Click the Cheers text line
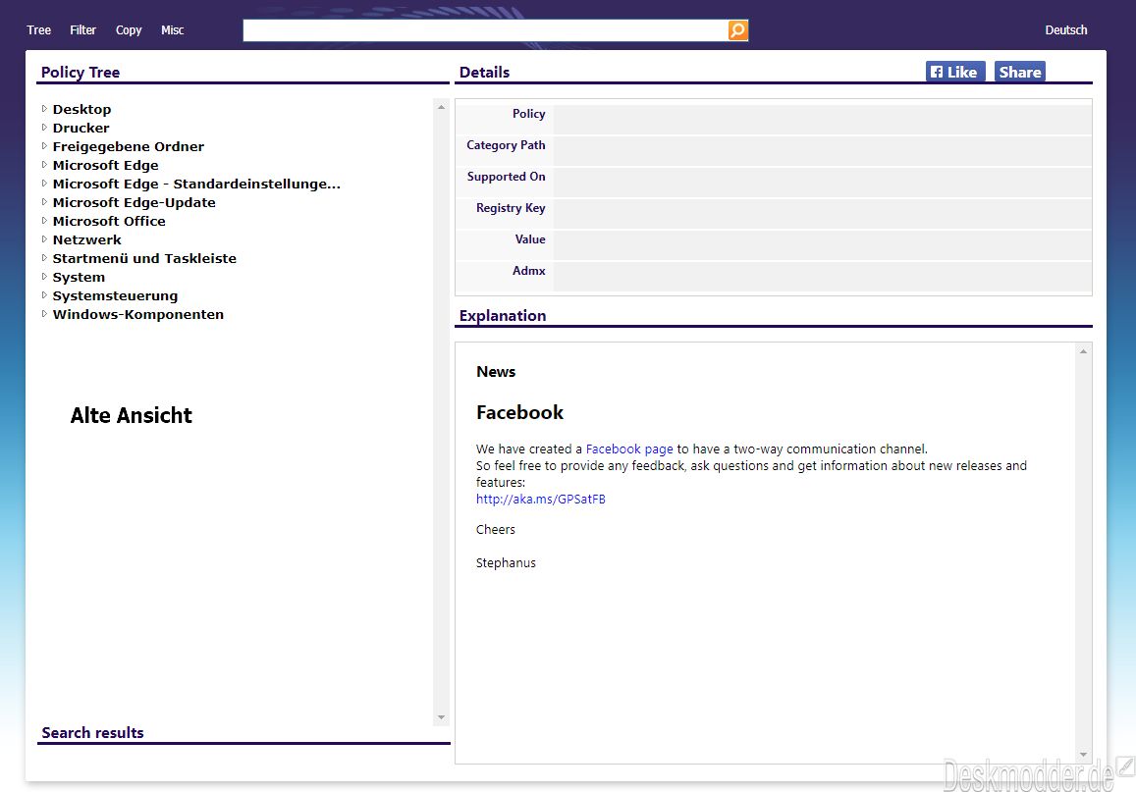 coord(496,529)
